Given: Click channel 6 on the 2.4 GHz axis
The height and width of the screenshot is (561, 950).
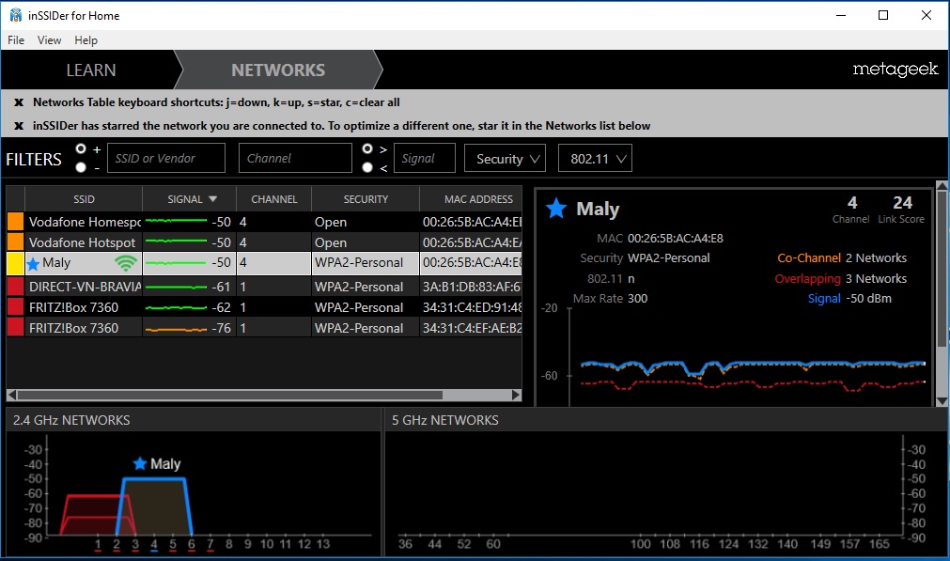Looking at the screenshot, I should [x=192, y=544].
